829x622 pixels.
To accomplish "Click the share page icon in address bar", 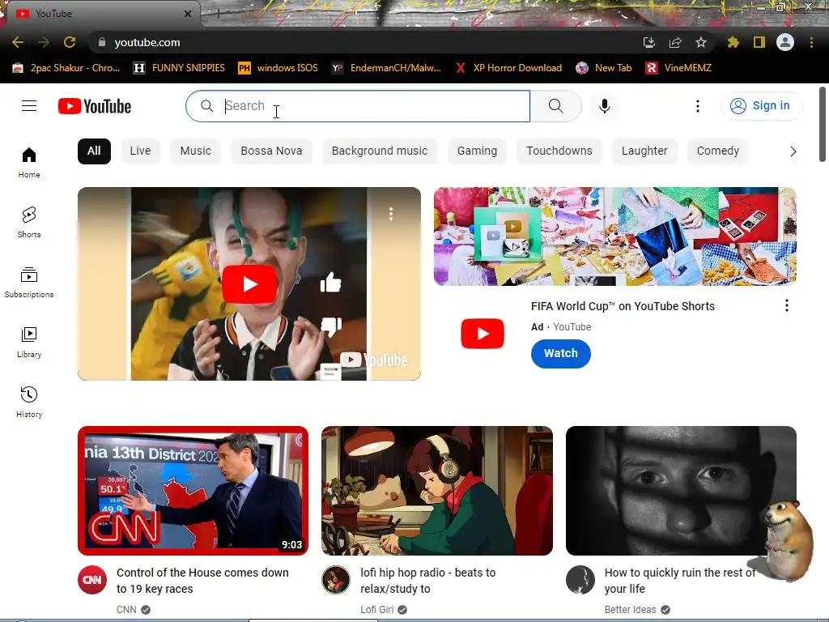I will point(675,42).
